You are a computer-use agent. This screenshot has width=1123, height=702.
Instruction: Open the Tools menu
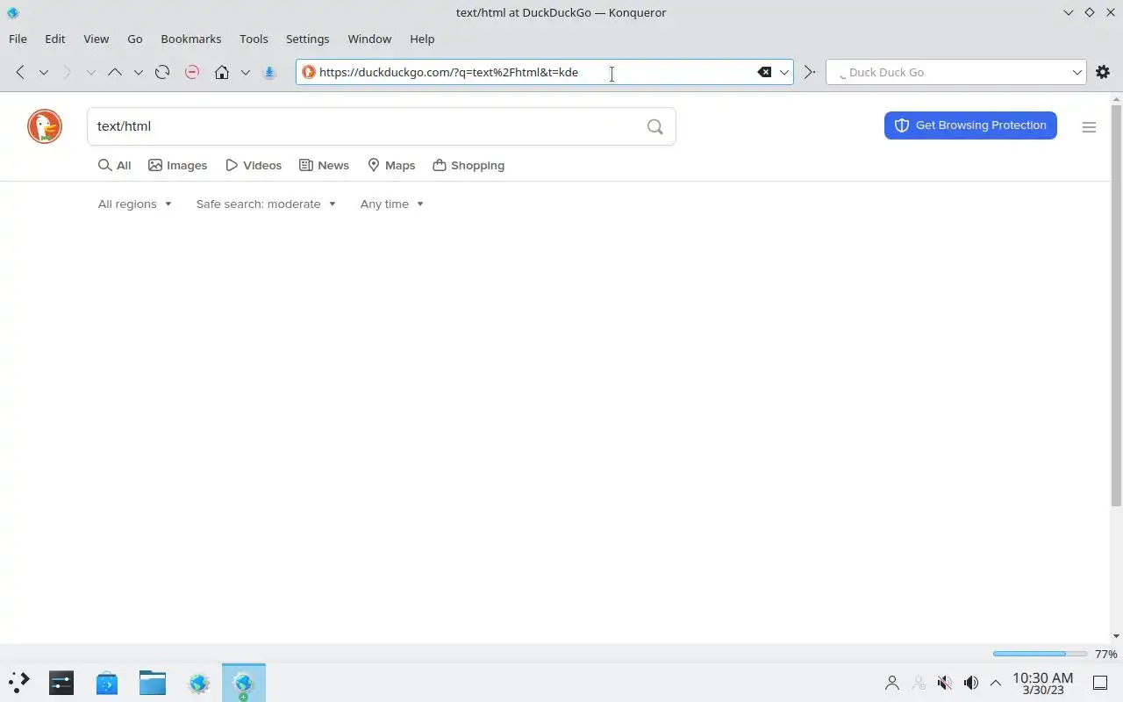[x=254, y=39]
